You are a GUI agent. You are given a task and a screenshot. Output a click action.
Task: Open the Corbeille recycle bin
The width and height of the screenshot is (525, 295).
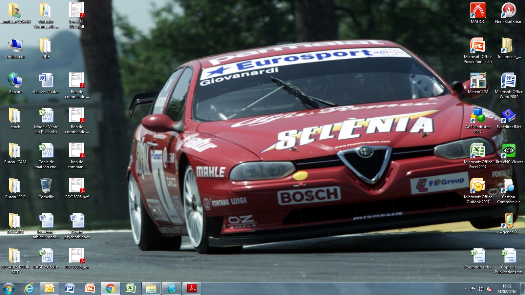click(x=46, y=189)
